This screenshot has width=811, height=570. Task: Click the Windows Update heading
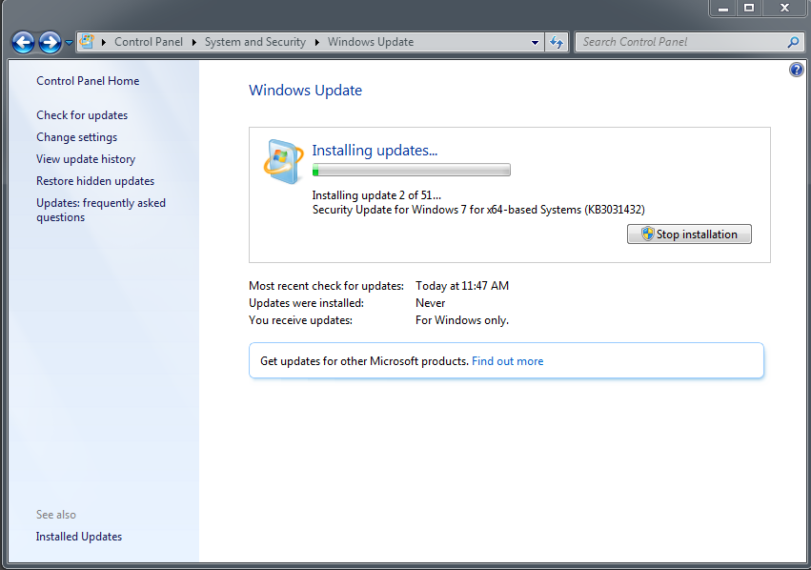[305, 90]
